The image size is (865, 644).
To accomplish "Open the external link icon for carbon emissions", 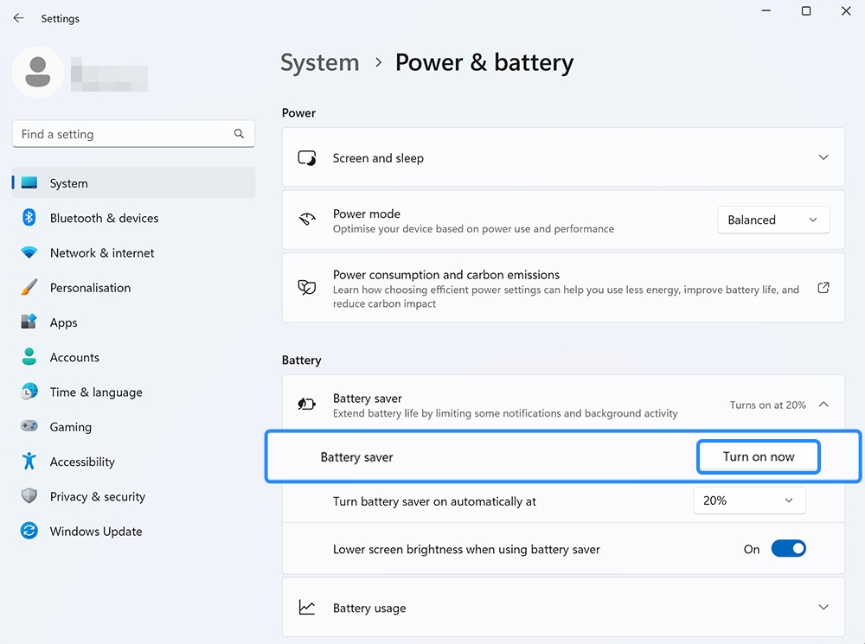I will click(823, 287).
